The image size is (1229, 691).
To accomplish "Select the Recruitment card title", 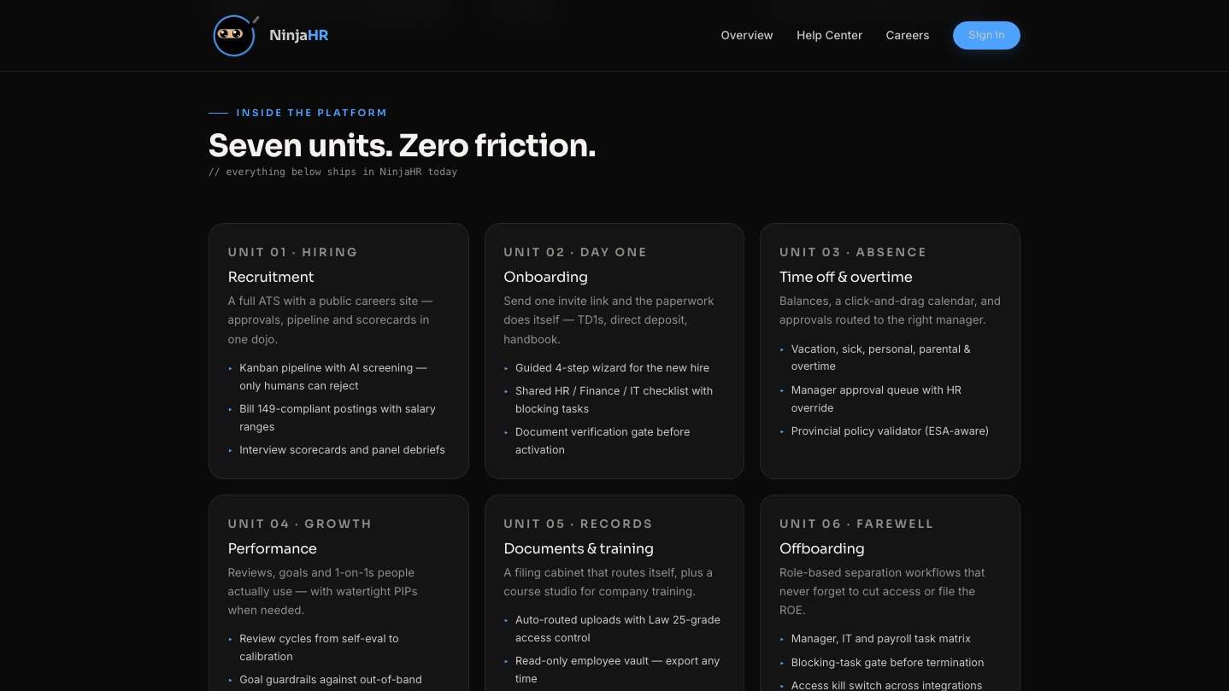I will point(271,277).
